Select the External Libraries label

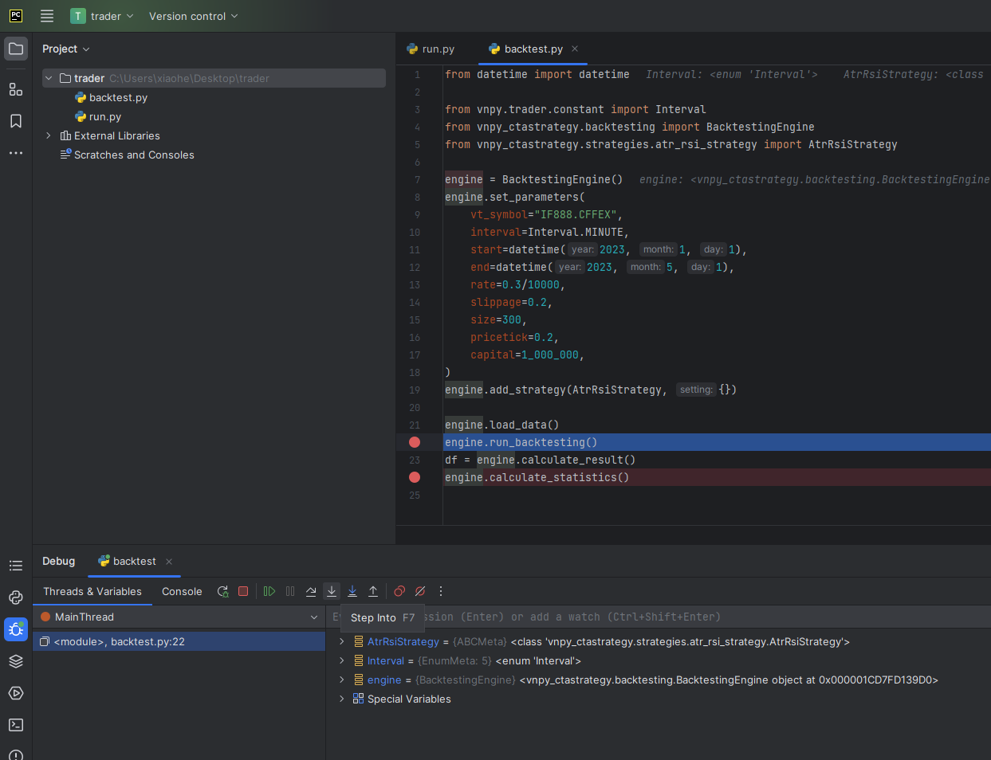coord(117,135)
